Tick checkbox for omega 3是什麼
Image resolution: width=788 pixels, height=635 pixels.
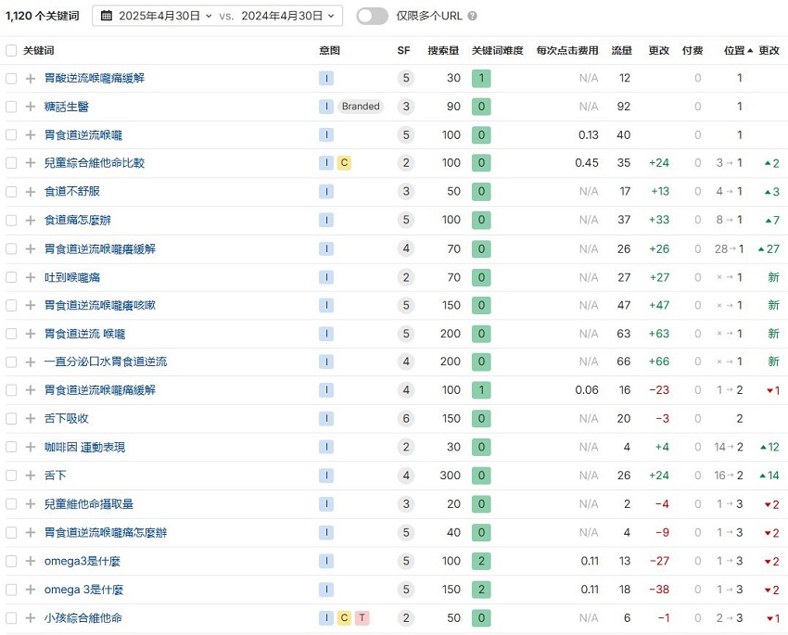pos(11,590)
